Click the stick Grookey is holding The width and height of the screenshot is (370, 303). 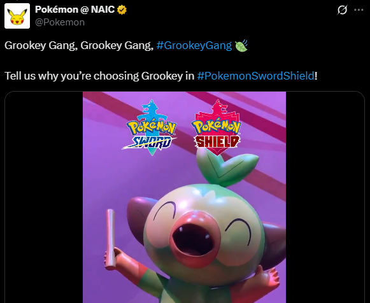[110, 238]
